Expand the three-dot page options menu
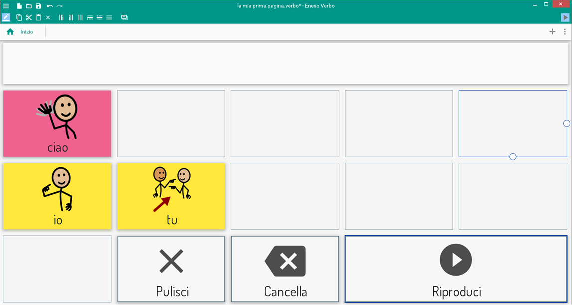Viewport: 572px width, 305px height. click(x=565, y=32)
